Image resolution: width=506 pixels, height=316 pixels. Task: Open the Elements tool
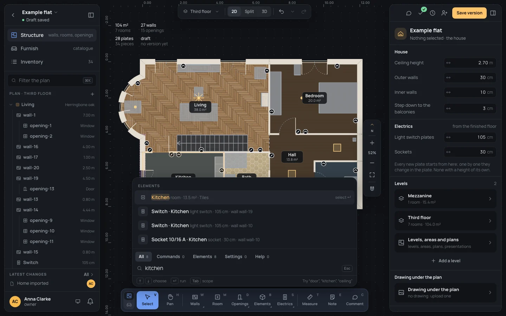pyautogui.click(x=262, y=300)
